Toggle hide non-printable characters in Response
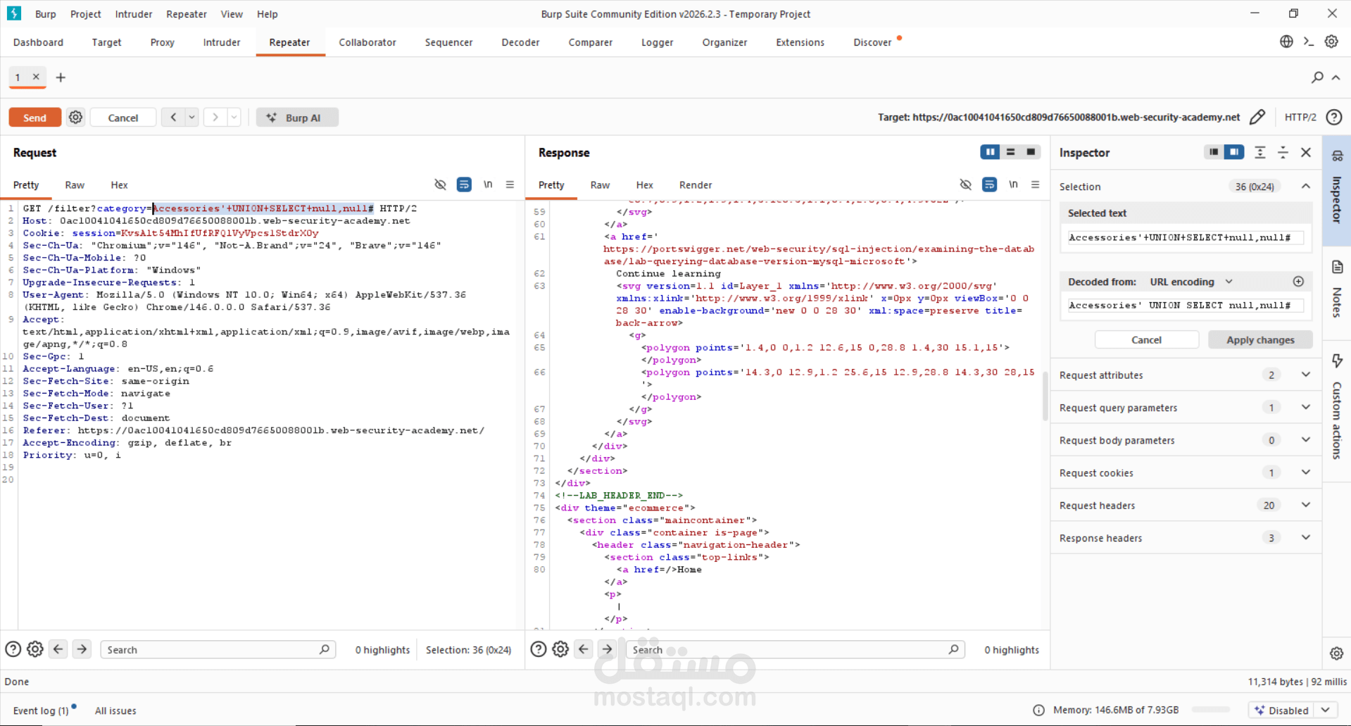This screenshot has height=726, width=1351. point(965,184)
